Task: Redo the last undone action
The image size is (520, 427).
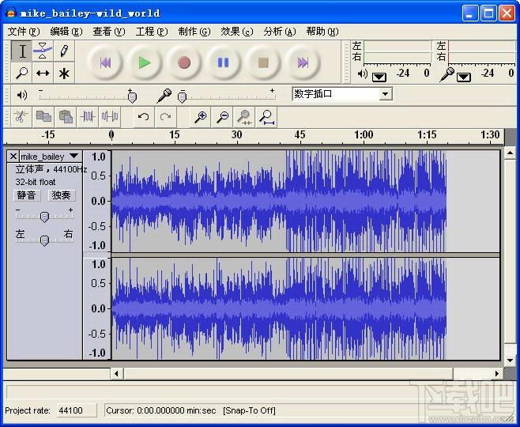Action: pyautogui.click(x=165, y=117)
